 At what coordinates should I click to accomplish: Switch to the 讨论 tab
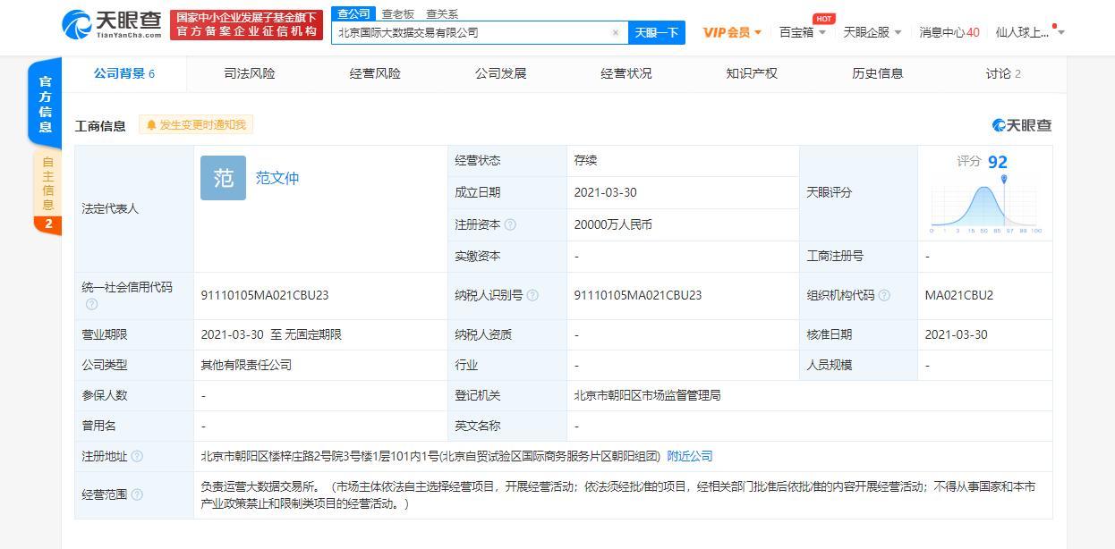pyautogui.click(x=1003, y=73)
